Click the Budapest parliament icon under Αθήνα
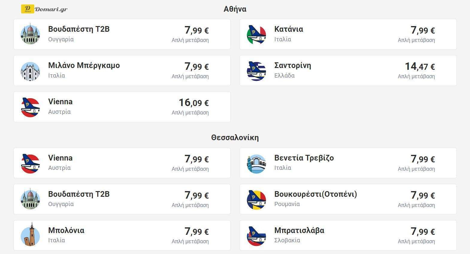 [x=30, y=34]
